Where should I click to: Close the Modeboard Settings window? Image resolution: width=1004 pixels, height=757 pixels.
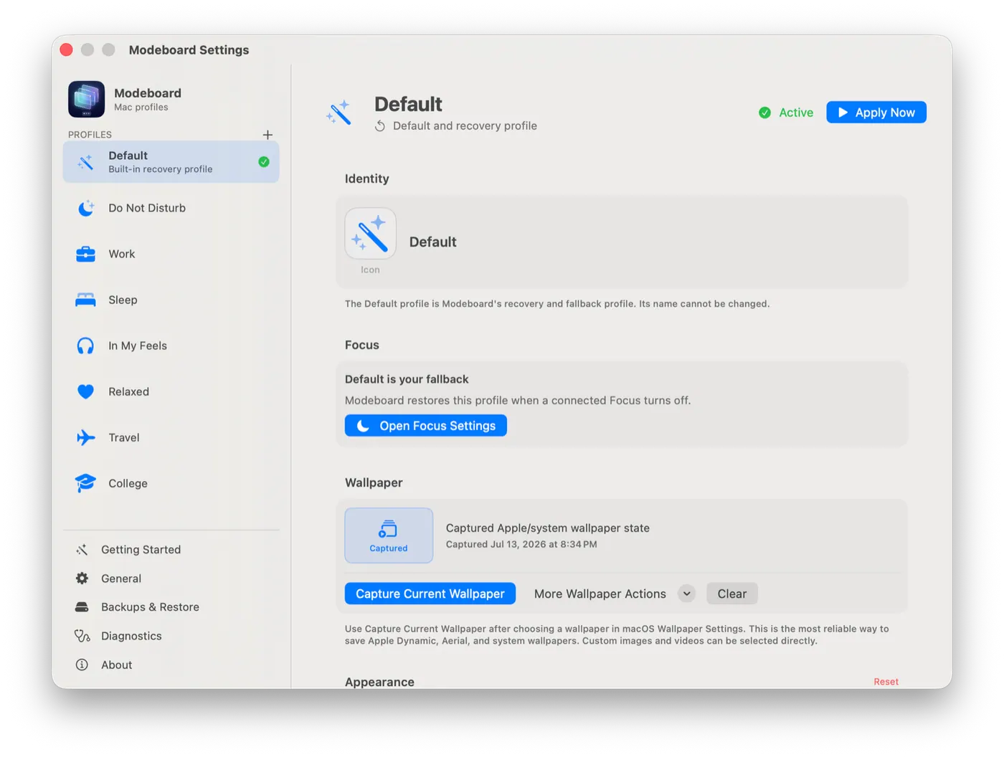pos(67,49)
